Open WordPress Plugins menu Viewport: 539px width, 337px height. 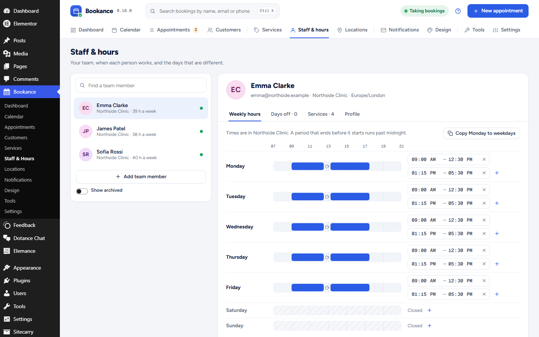pos(30,280)
